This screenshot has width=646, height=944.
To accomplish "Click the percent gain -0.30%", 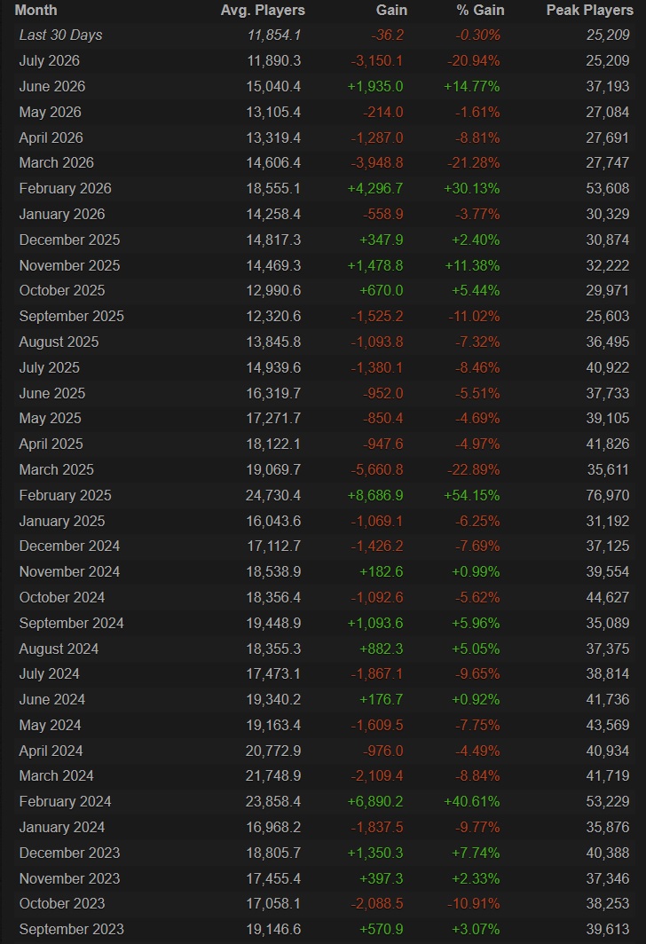I will pos(477,35).
